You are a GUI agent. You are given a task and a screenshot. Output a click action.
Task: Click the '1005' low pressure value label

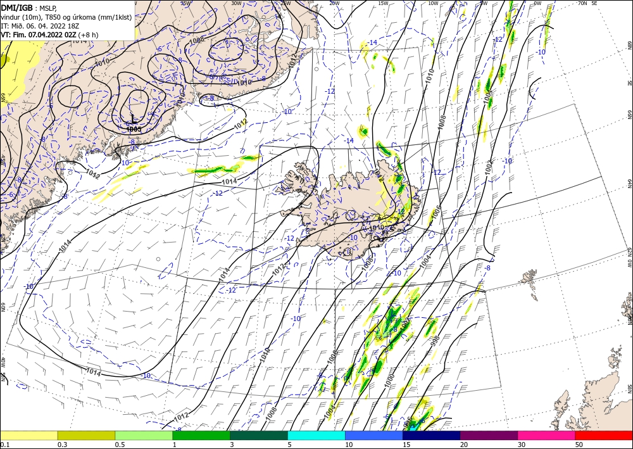click(x=134, y=129)
